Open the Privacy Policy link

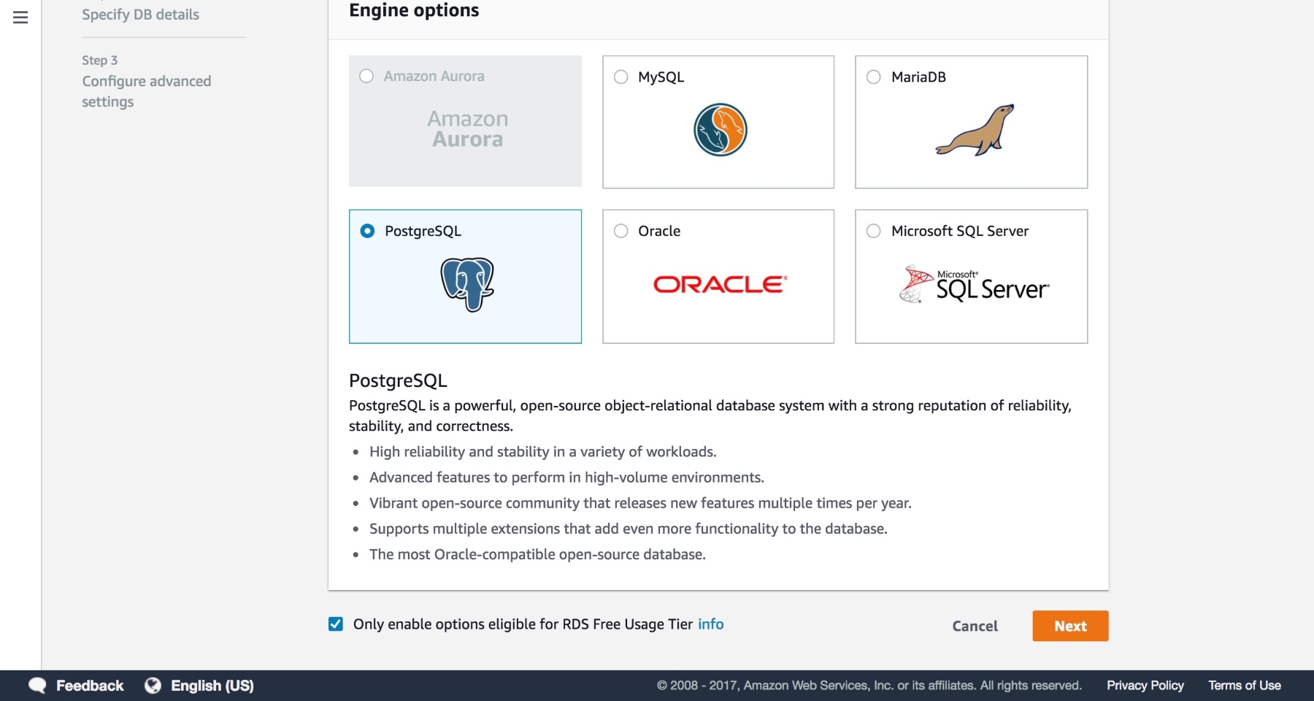click(1145, 686)
